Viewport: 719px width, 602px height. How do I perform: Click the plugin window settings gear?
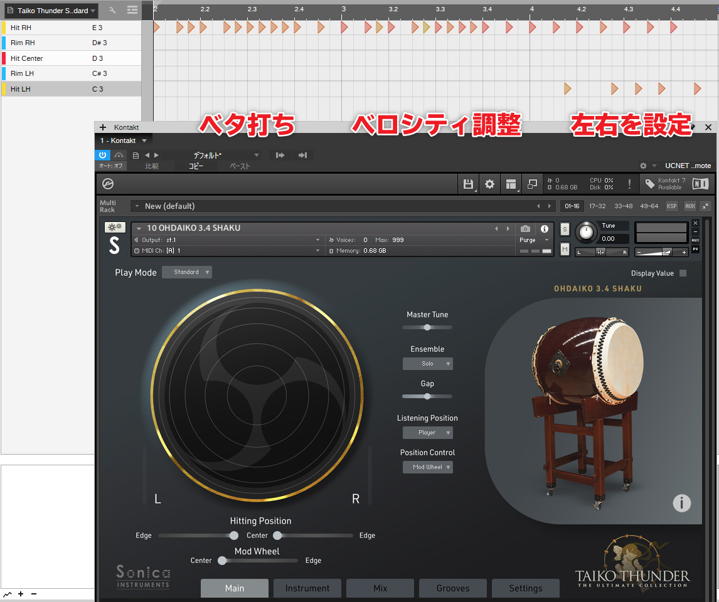[x=643, y=166]
